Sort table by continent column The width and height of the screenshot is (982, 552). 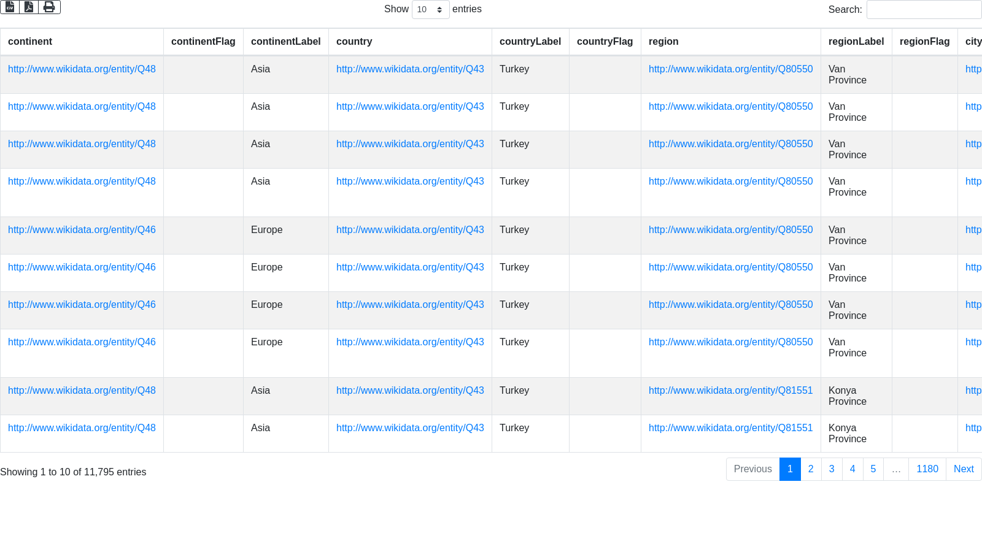click(x=30, y=42)
